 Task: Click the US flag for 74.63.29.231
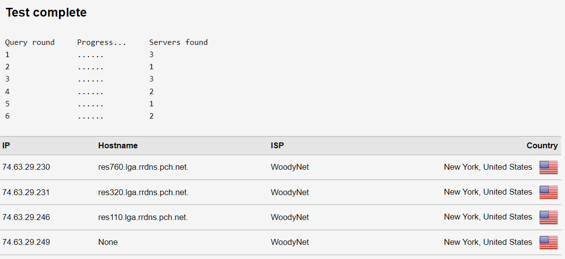pos(548,192)
